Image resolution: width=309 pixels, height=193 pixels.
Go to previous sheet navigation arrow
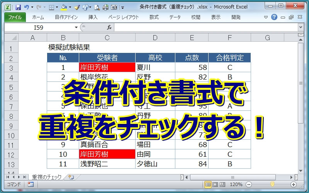14,177
